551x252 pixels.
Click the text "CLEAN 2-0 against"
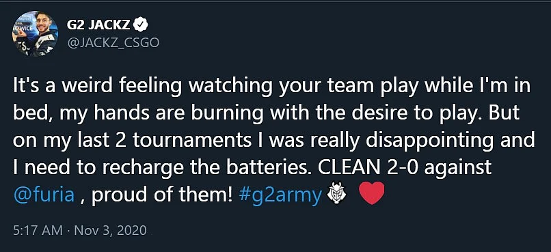point(402,168)
